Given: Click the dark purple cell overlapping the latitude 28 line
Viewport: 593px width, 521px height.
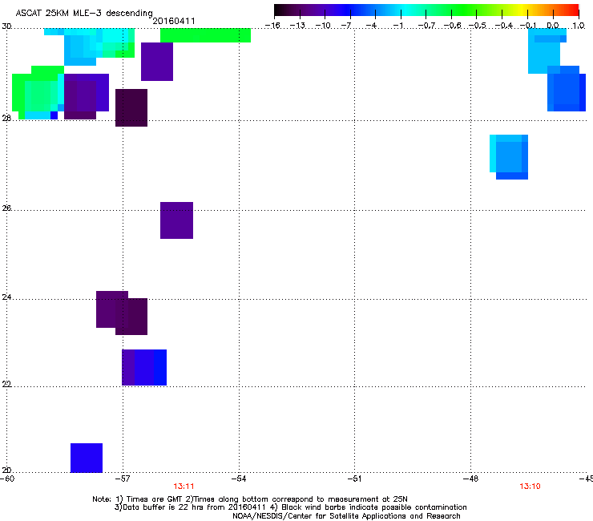Looking at the screenshot, I should tap(131, 108).
